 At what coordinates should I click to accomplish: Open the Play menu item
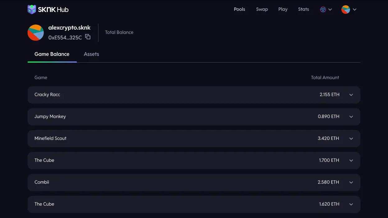pyautogui.click(x=283, y=9)
